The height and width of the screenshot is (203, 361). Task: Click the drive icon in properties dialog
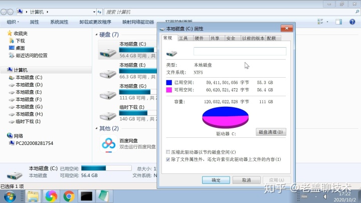tap(172, 54)
